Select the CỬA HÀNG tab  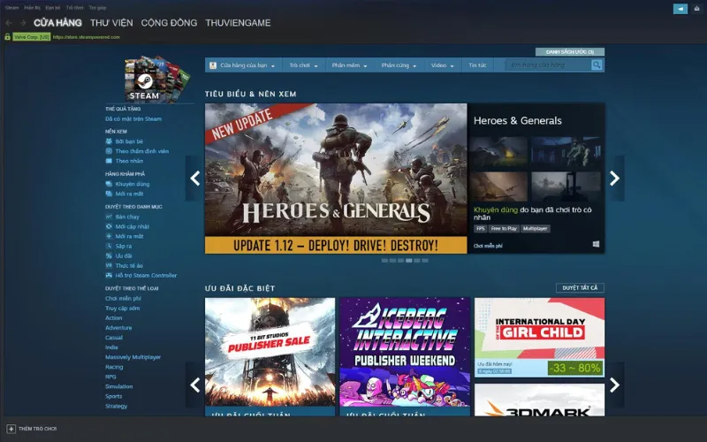click(x=57, y=23)
